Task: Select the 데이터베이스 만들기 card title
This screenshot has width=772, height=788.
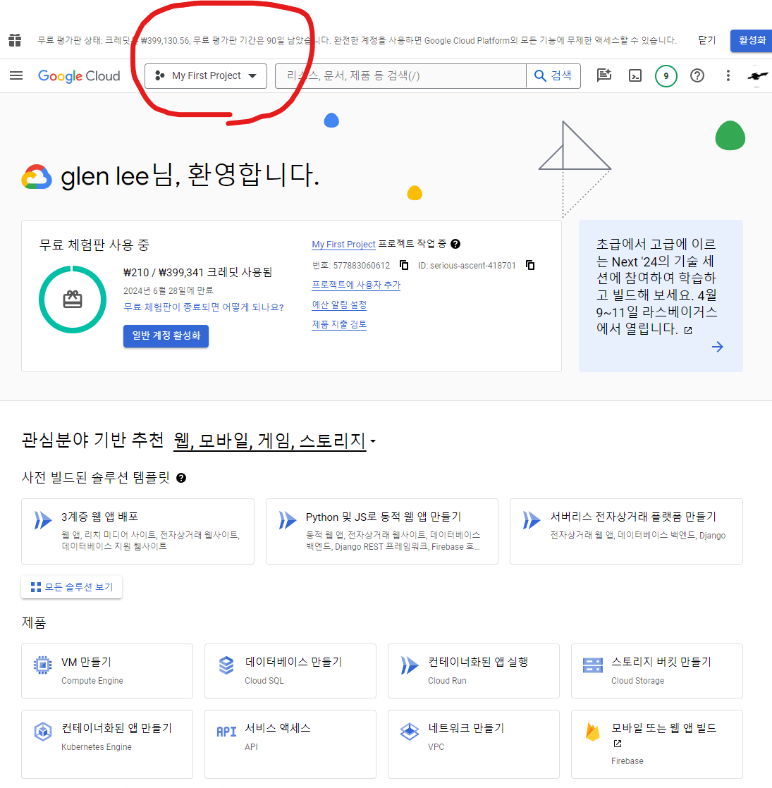Action: click(x=293, y=662)
